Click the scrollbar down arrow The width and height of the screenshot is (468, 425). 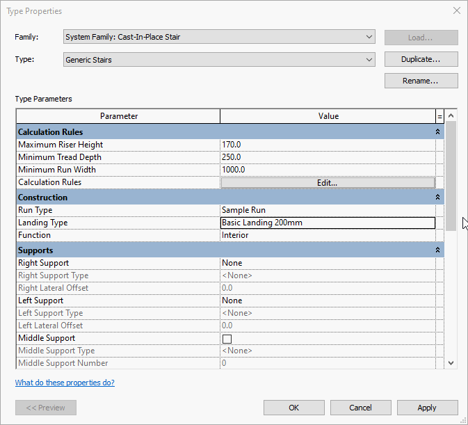click(451, 363)
